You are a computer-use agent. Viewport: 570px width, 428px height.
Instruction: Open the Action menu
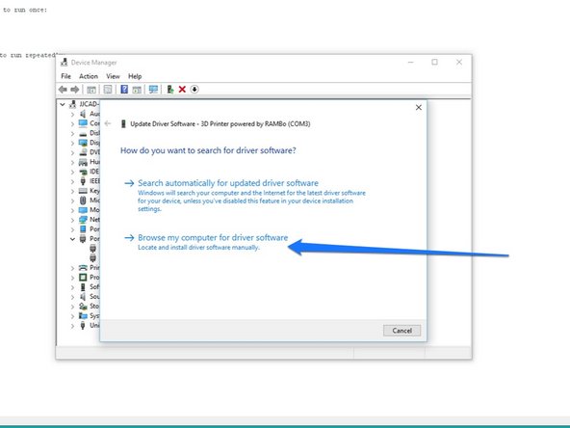tap(89, 76)
